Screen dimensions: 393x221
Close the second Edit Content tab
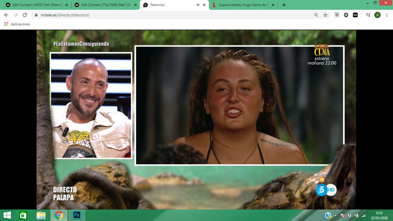tap(136, 5)
